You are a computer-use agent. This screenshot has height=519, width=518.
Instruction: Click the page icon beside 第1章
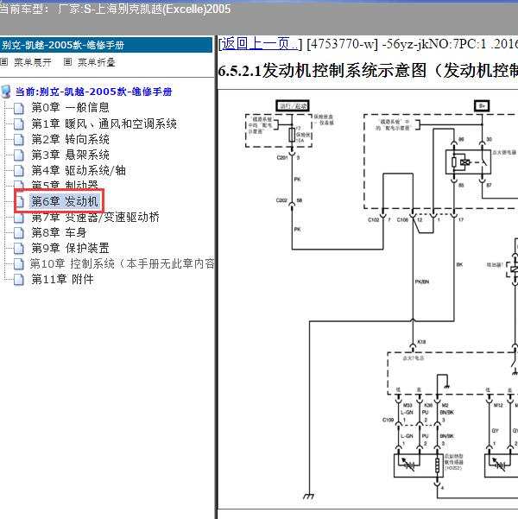pos(19,123)
